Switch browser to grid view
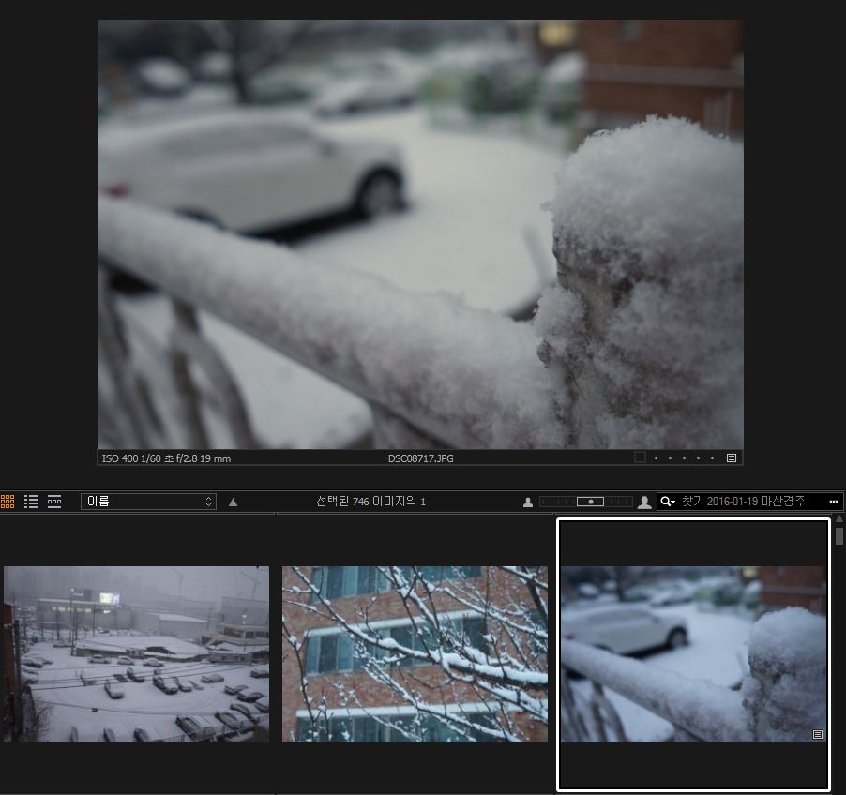This screenshot has width=846, height=795. coord(7,502)
